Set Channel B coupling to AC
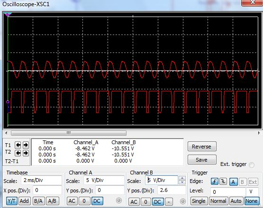Image resolution: width=263 pixels, height=208 pixels. (x=134, y=202)
